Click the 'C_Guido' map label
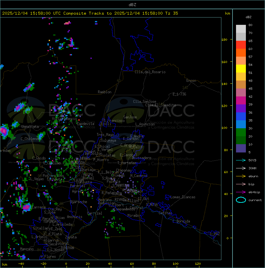The width and height of the screenshot is (265, 268). [39, 158]
